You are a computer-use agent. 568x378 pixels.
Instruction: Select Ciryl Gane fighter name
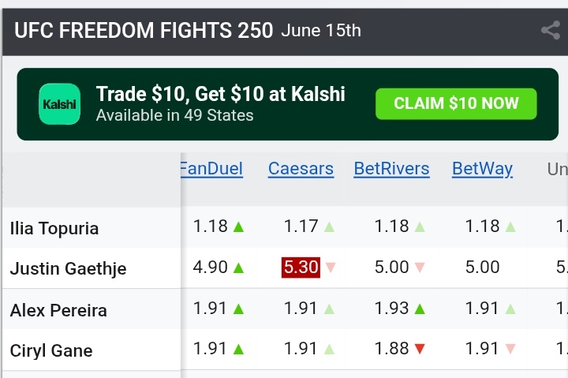[x=51, y=351]
